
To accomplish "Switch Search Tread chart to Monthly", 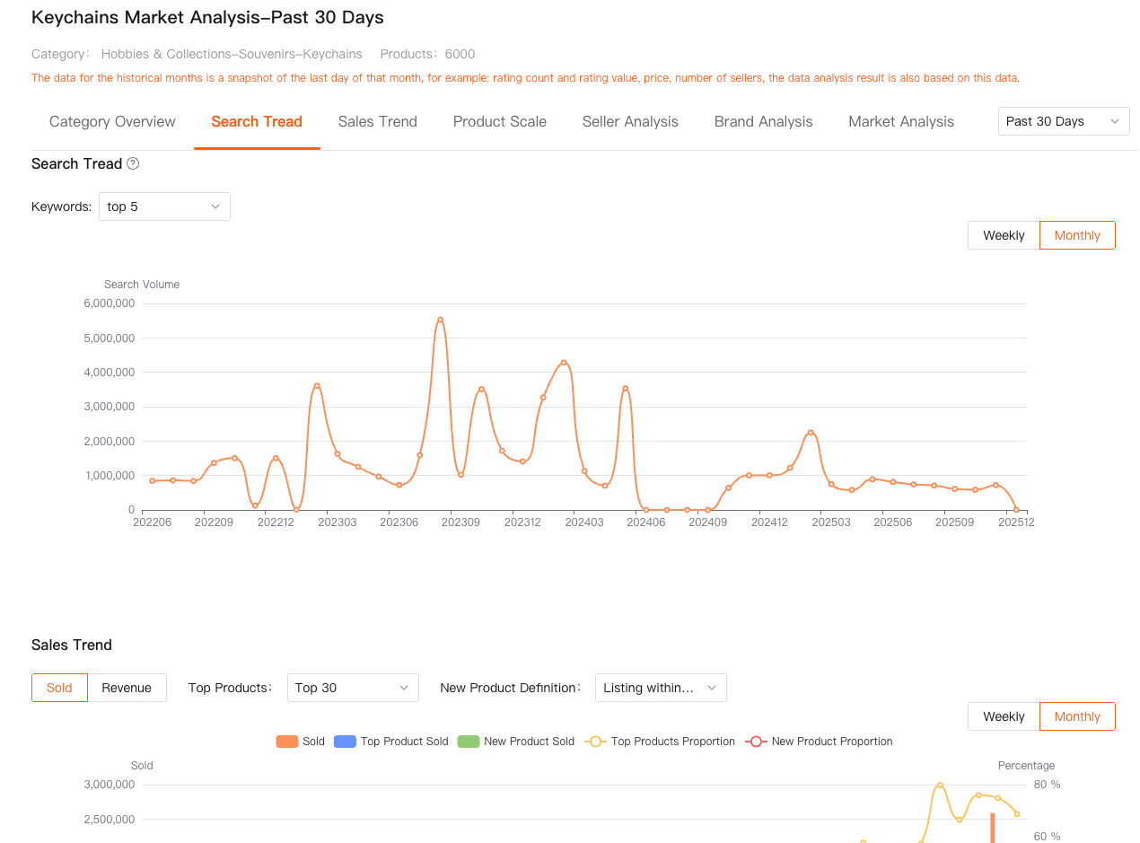I will click(1077, 235).
